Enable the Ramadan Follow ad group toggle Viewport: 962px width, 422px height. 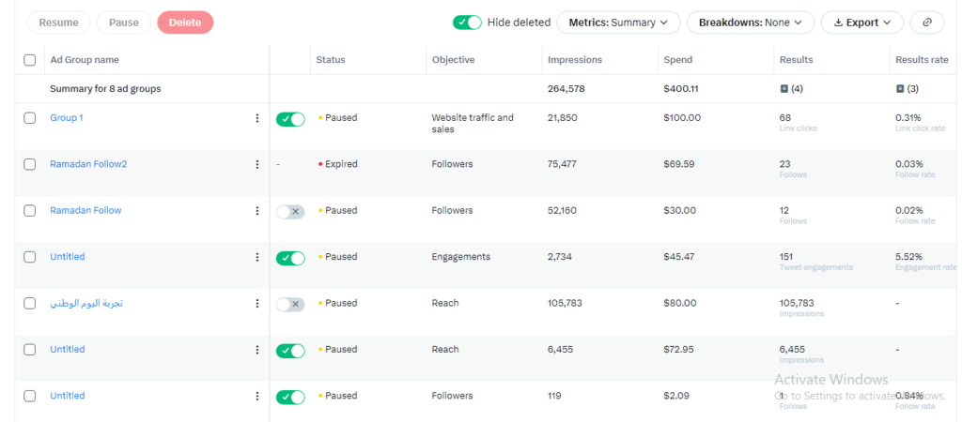pyautogui.click(x=290, y=212)
